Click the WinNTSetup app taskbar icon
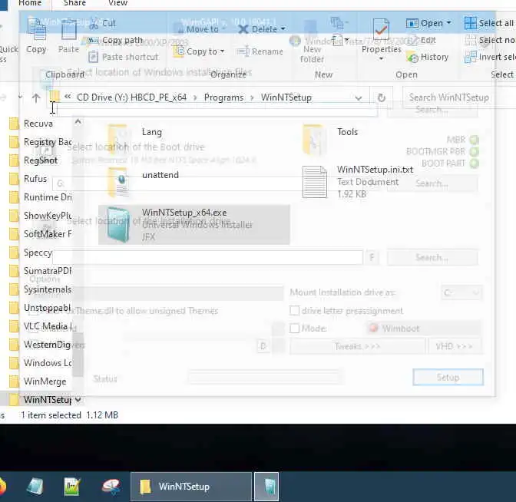516x502 pixels. (x=266, y=487)
